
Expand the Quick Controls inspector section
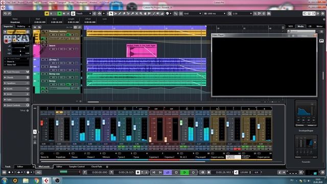[x=16, y=105]
